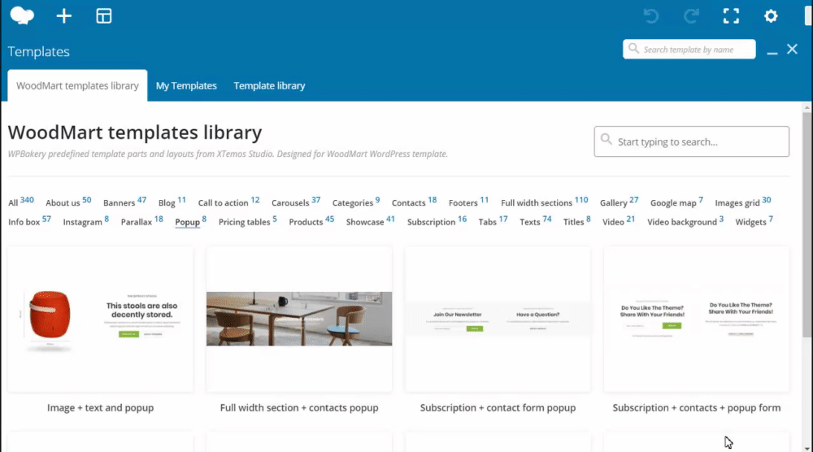813x452 pixels.
Task: Add new element with plus icon
Action: [63, 16]
